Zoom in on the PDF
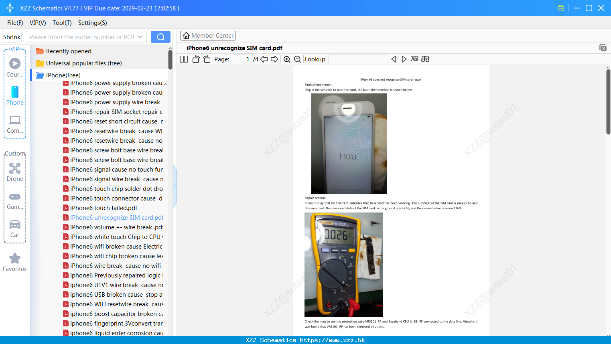 (287, 59)
